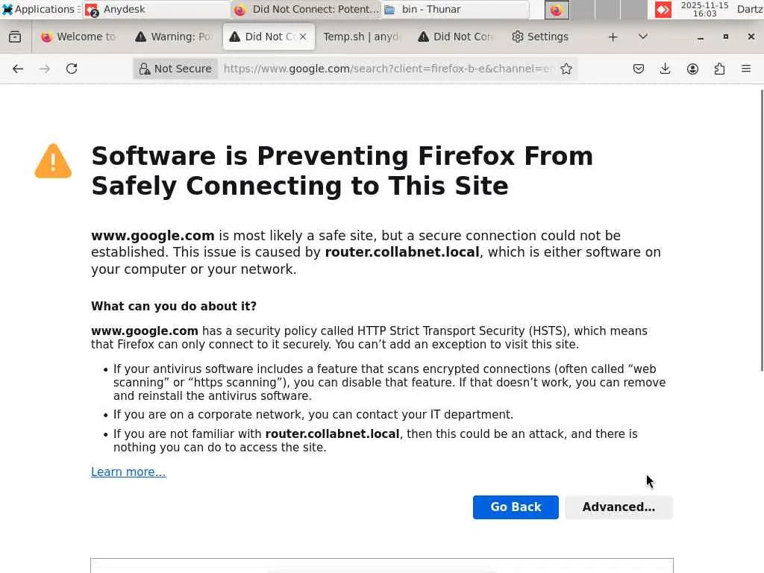Click the Go Back button
The image size is (764, 573).
point(516,507)
